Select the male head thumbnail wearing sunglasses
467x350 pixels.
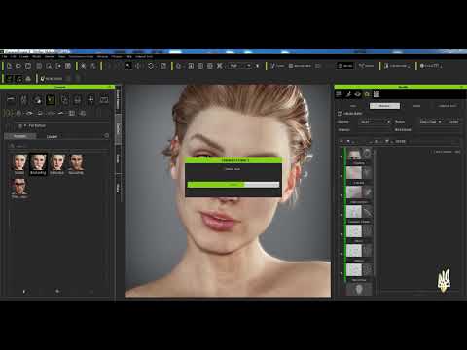point(19,188)
